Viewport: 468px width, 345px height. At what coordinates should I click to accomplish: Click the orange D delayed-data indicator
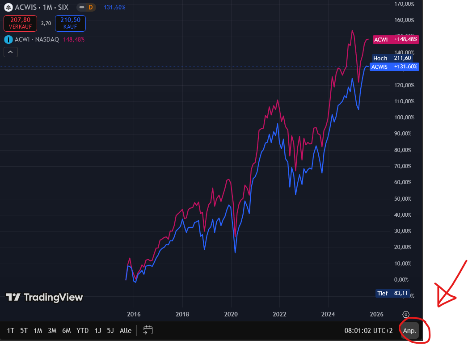91,8
